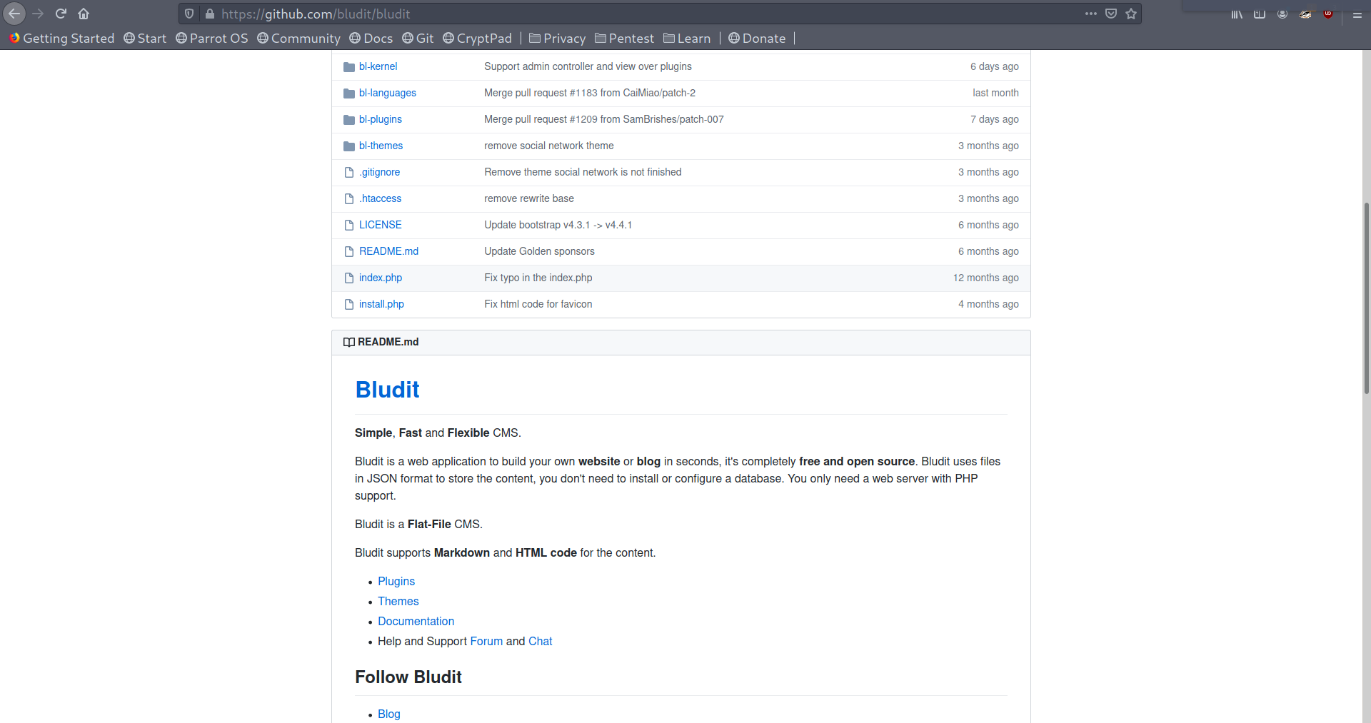The width and height of the screenshot is (1371, 723).
Task: Click the index.php file icon
Action: pos(349,278)
